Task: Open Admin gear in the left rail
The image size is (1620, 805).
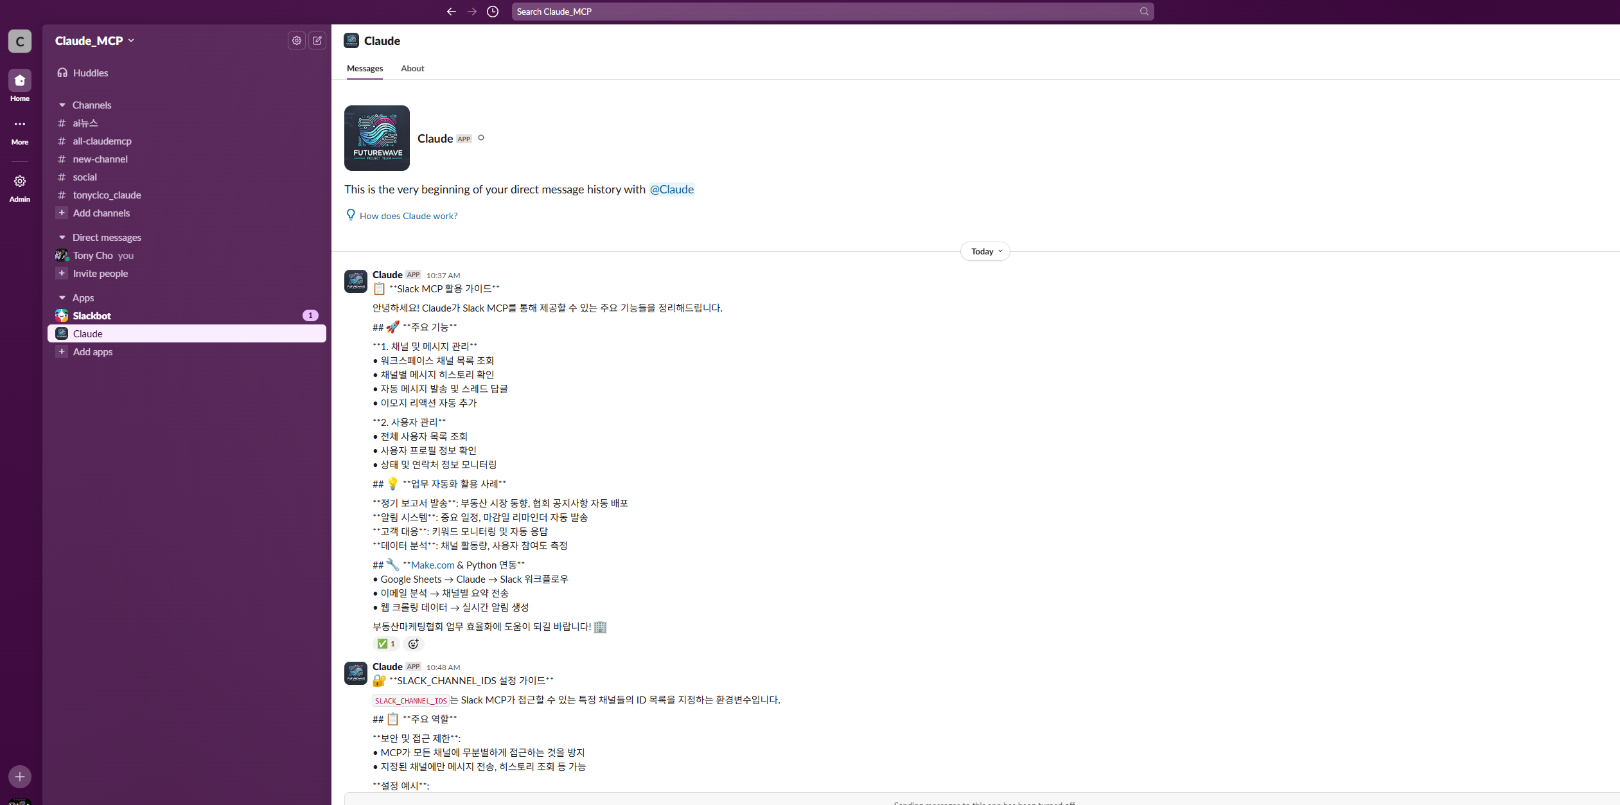Action: [x=20, y=188]
